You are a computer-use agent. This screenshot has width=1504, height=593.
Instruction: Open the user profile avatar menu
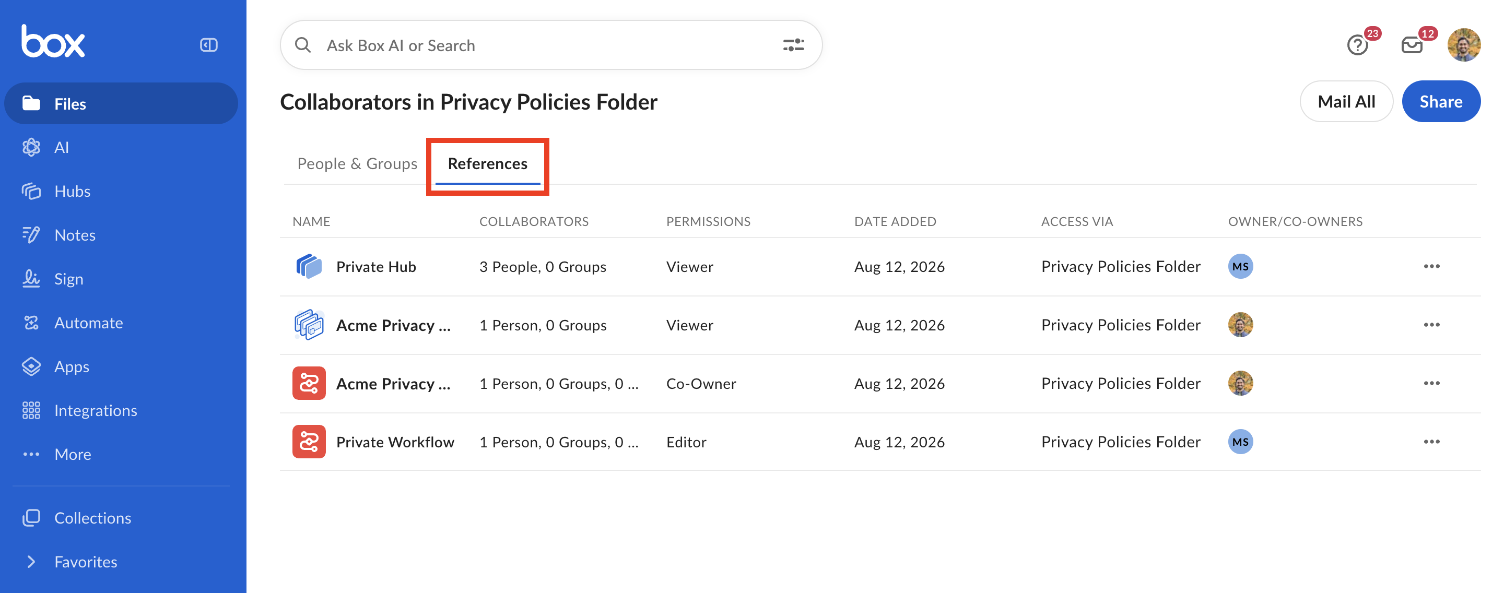[1463, 45]
